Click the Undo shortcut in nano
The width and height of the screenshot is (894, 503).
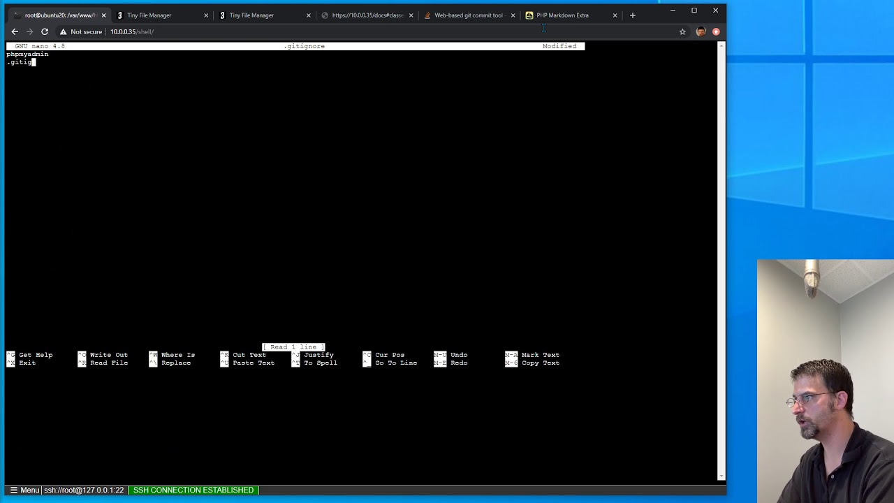pos(450,355)
